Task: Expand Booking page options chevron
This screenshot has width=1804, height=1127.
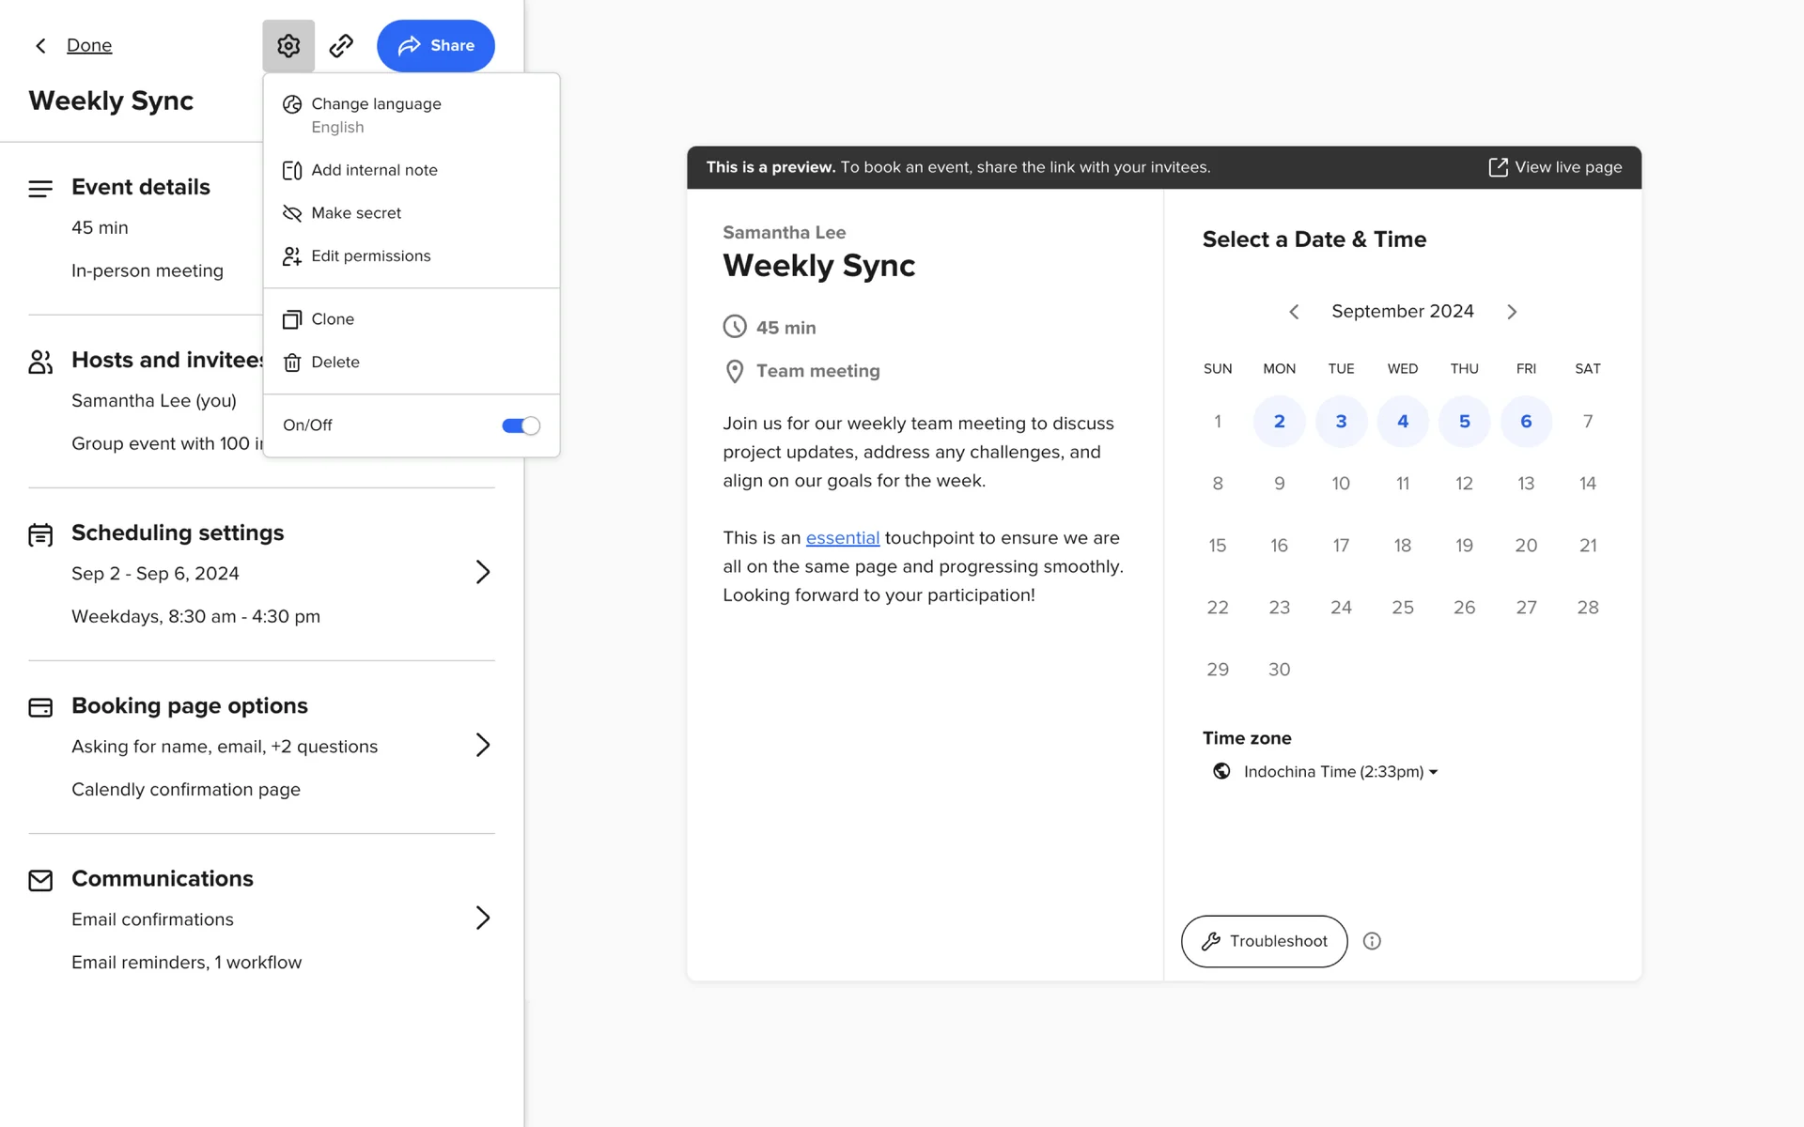Action: pyautogui.click(x=482, y=745)
